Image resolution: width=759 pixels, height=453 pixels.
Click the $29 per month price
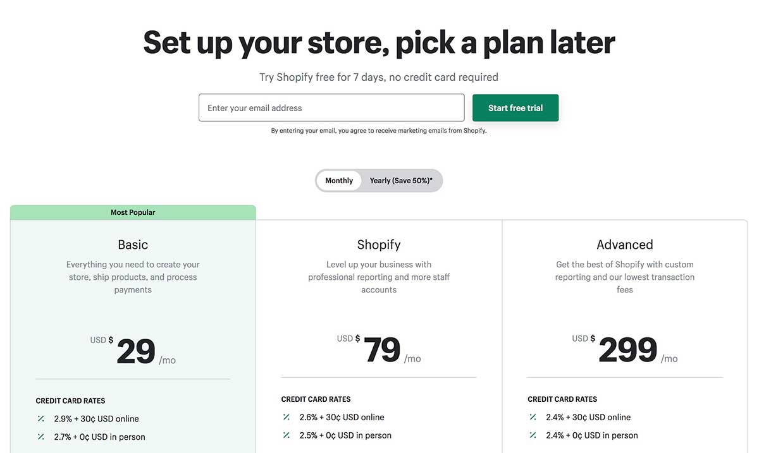coord(136,352)
